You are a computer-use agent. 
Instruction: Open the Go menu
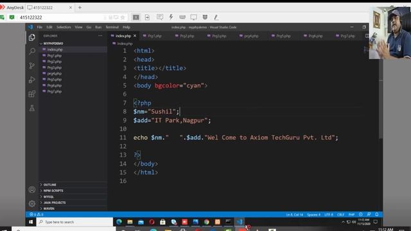[89, 27]
